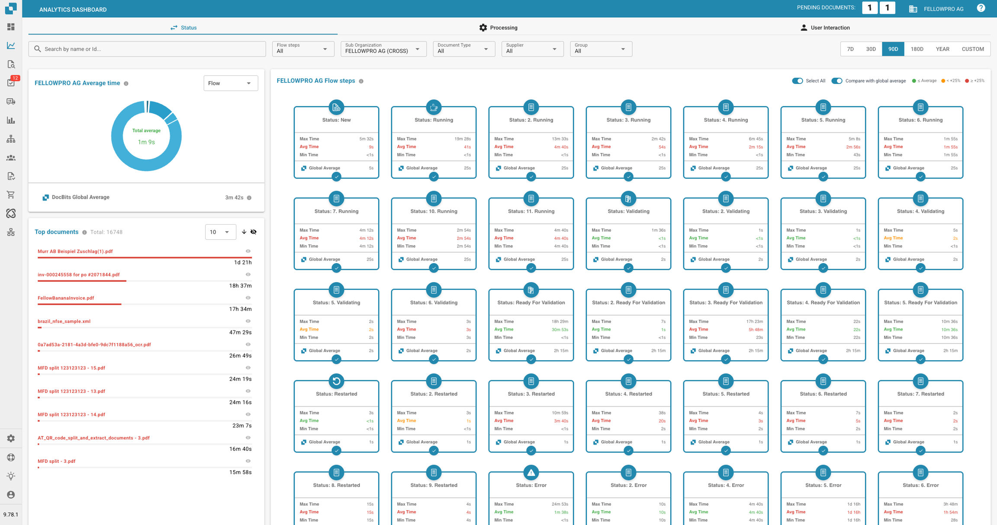Switch to the User Interaction tab
This screenshot has height=525, width=997.
click(x=825, y=28)
